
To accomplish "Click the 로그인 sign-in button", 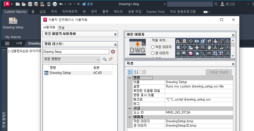I will (x=228, y=4).
